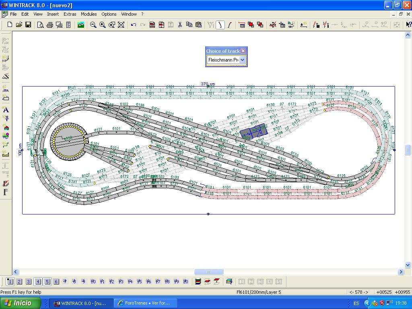This screenshot has width=412, height=309.
Task: Click the bring to front icon
Action: coord(251,25)
